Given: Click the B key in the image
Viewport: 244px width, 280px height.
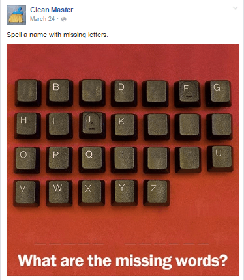Looking at the screenshot, I should coord(59,93).
